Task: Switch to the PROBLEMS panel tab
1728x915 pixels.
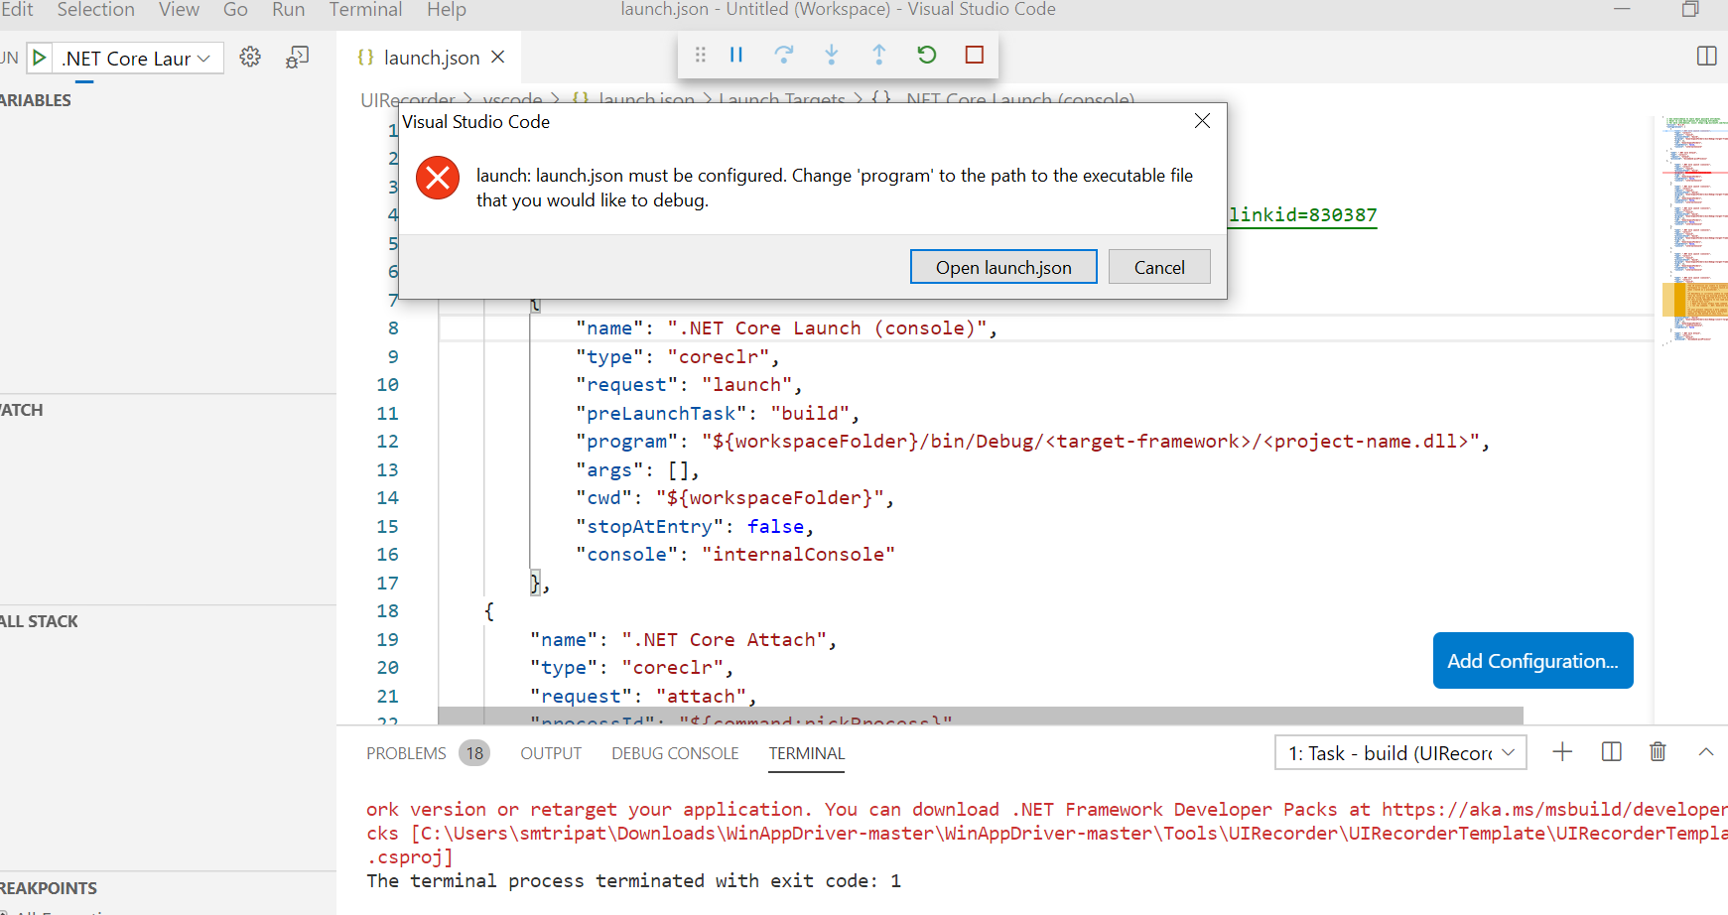Action: click(406, 753)
